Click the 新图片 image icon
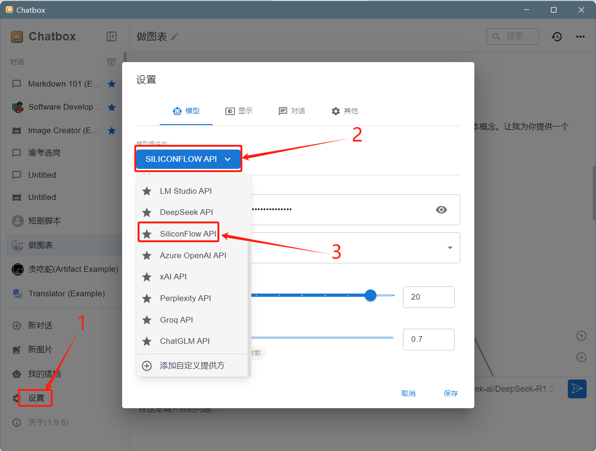 click(x=17, y=349)
